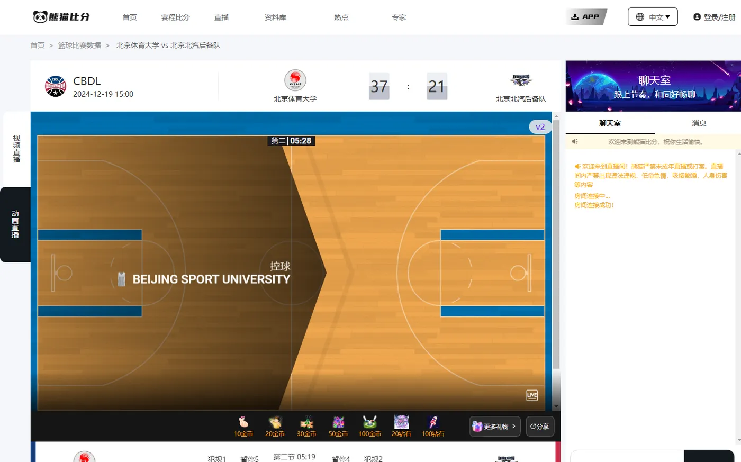The image size is (741, 462).
Task: Send the 30金币 gift
Action: (x=306, y=426)
